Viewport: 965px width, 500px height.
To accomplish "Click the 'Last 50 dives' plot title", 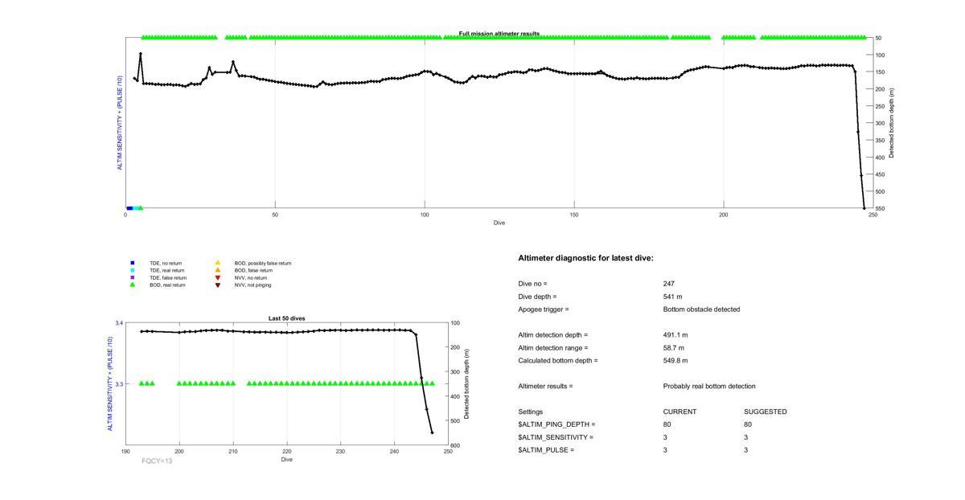I will click(x=286, y=318).
